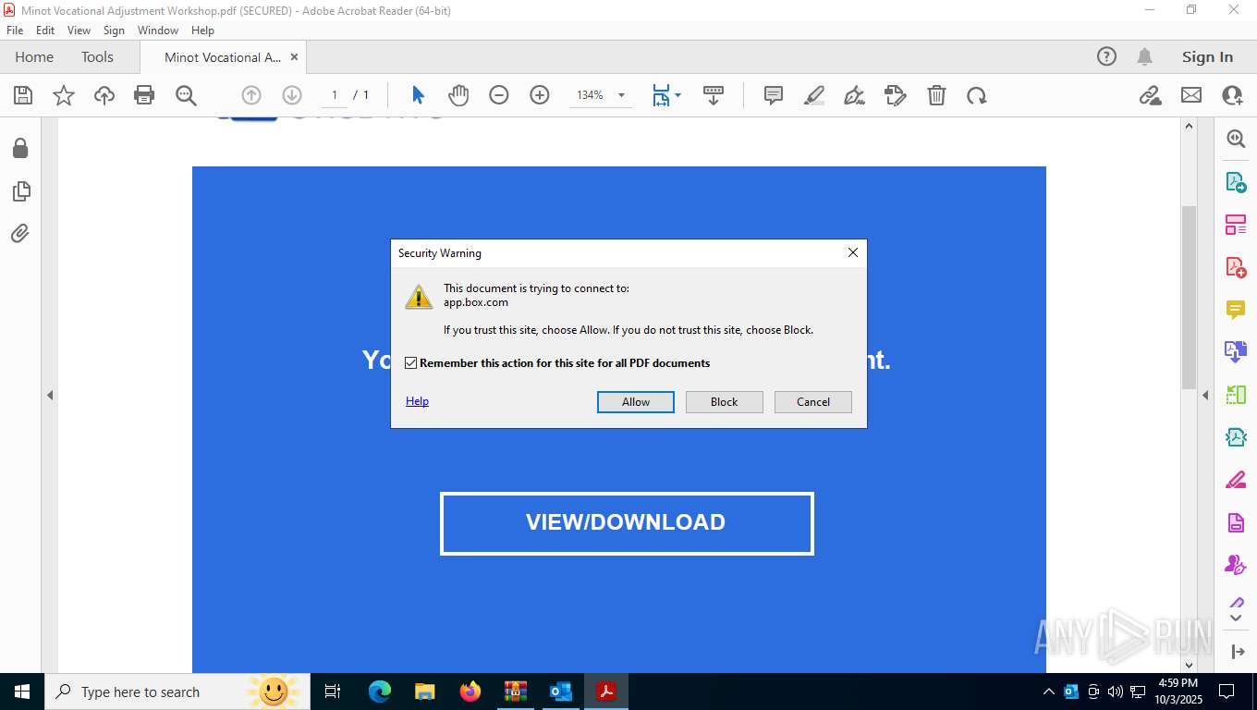Open the Sign menu
The width and height of the screenshot is (1257, 710).
point(114,31)
